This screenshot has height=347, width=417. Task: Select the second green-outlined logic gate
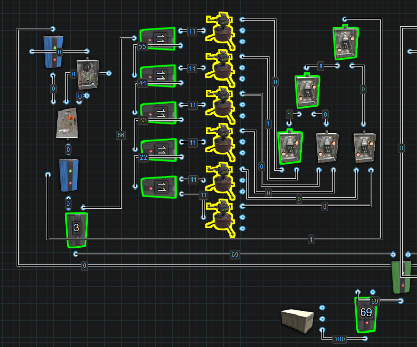point(308,91)
